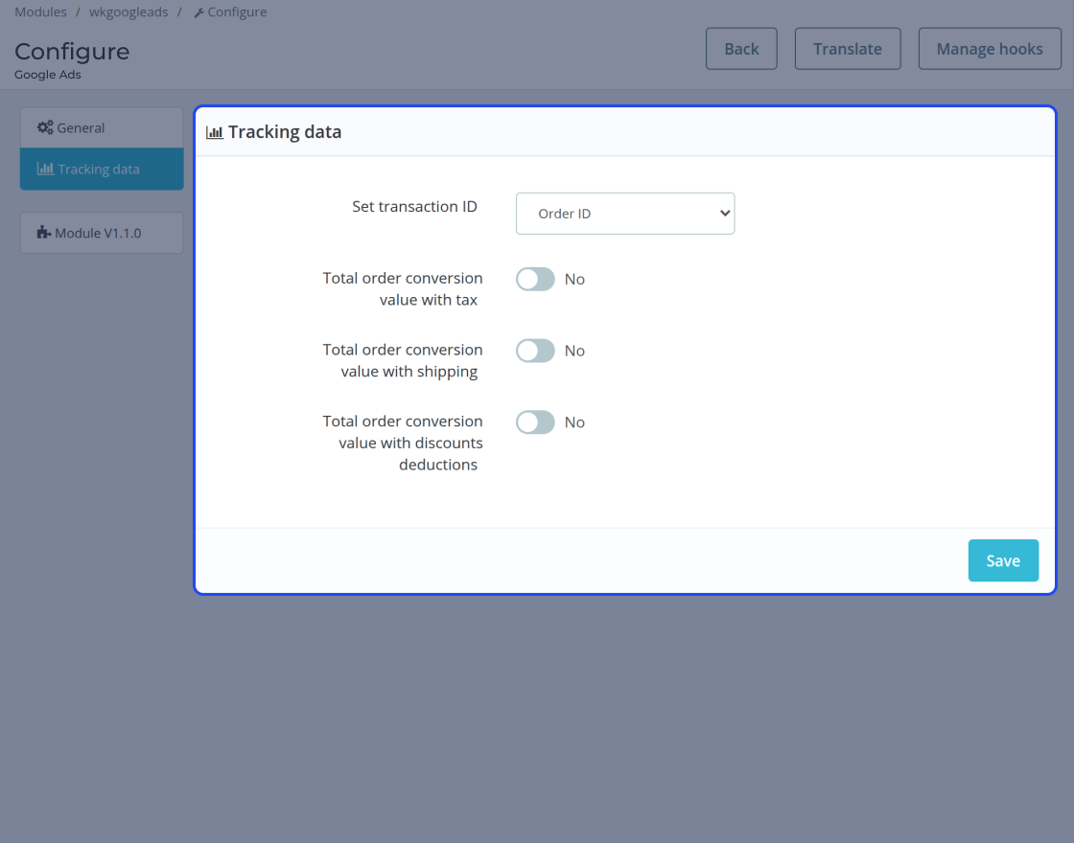
Task: Click the puzzle piece icon beside Module V1.1.0
Action: (x=44, y=233)
